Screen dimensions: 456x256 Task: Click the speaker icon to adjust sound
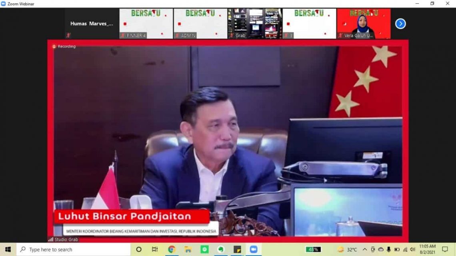tap(413, 248)
